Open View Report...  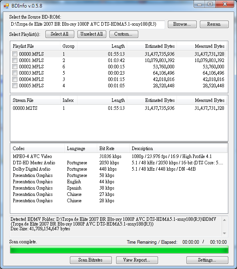[137, 260]
